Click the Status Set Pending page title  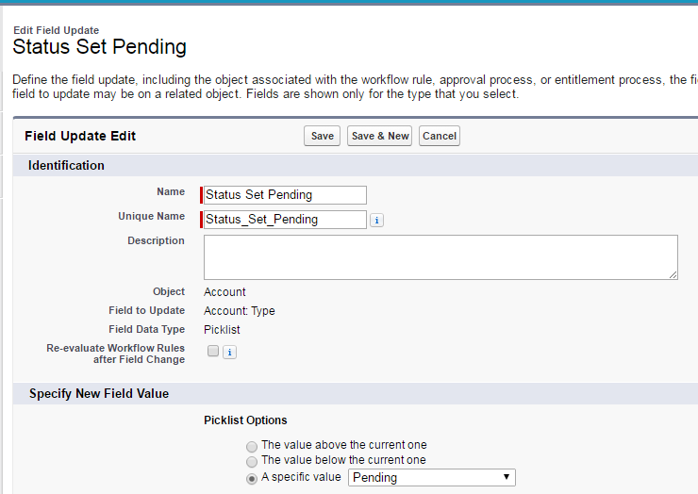pyautogui.click(x=100, y=47)
